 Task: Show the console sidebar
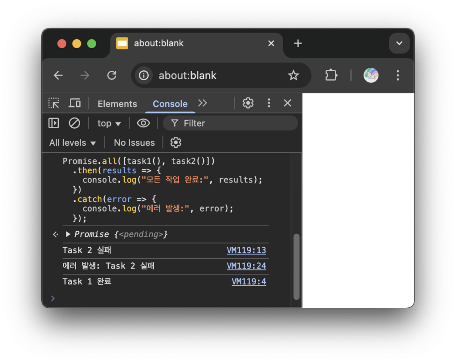[x=53, y=123]
